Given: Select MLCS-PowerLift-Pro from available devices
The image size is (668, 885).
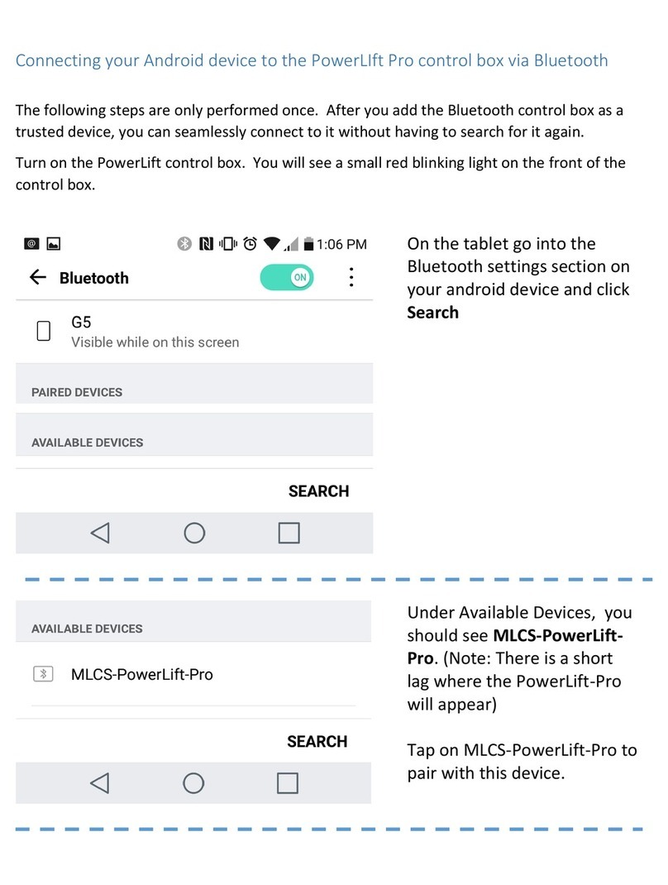Looking at the screenshot, I should coord(193,674).
